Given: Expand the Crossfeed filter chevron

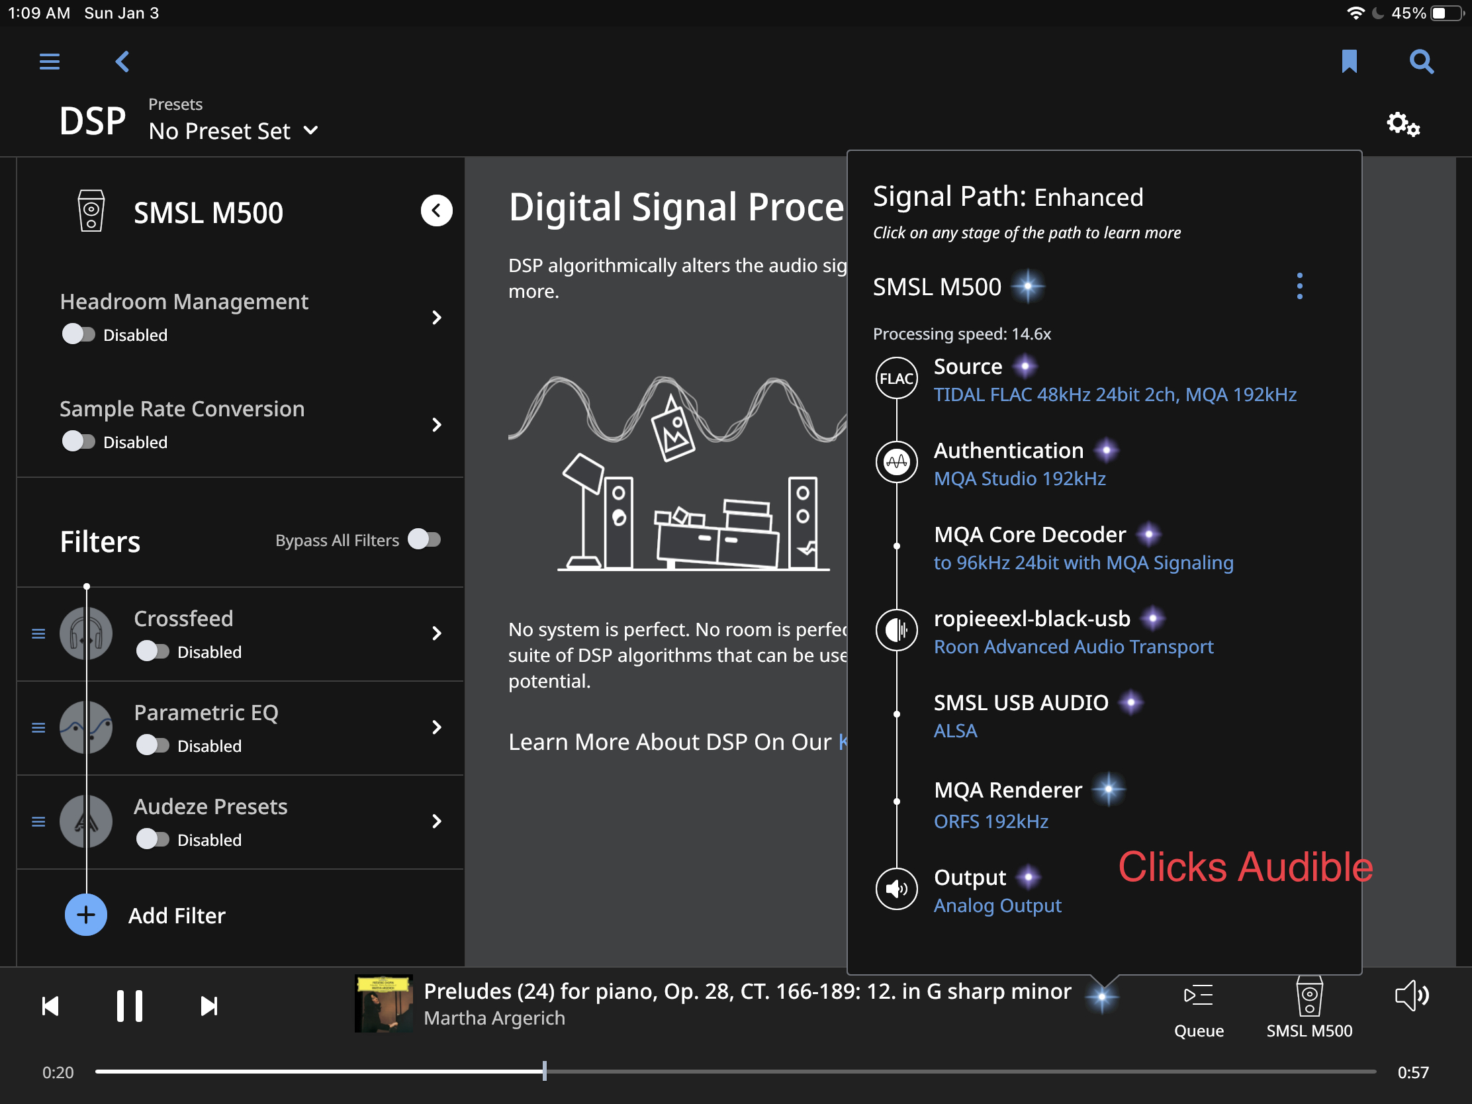Looking at the screenshot, I should click(x=437, y=633).
